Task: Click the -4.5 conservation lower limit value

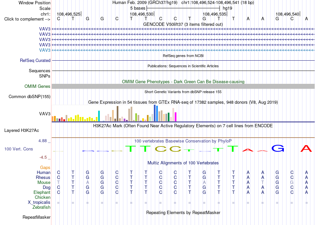Action: pyautogui.click(x=43, y=157)
